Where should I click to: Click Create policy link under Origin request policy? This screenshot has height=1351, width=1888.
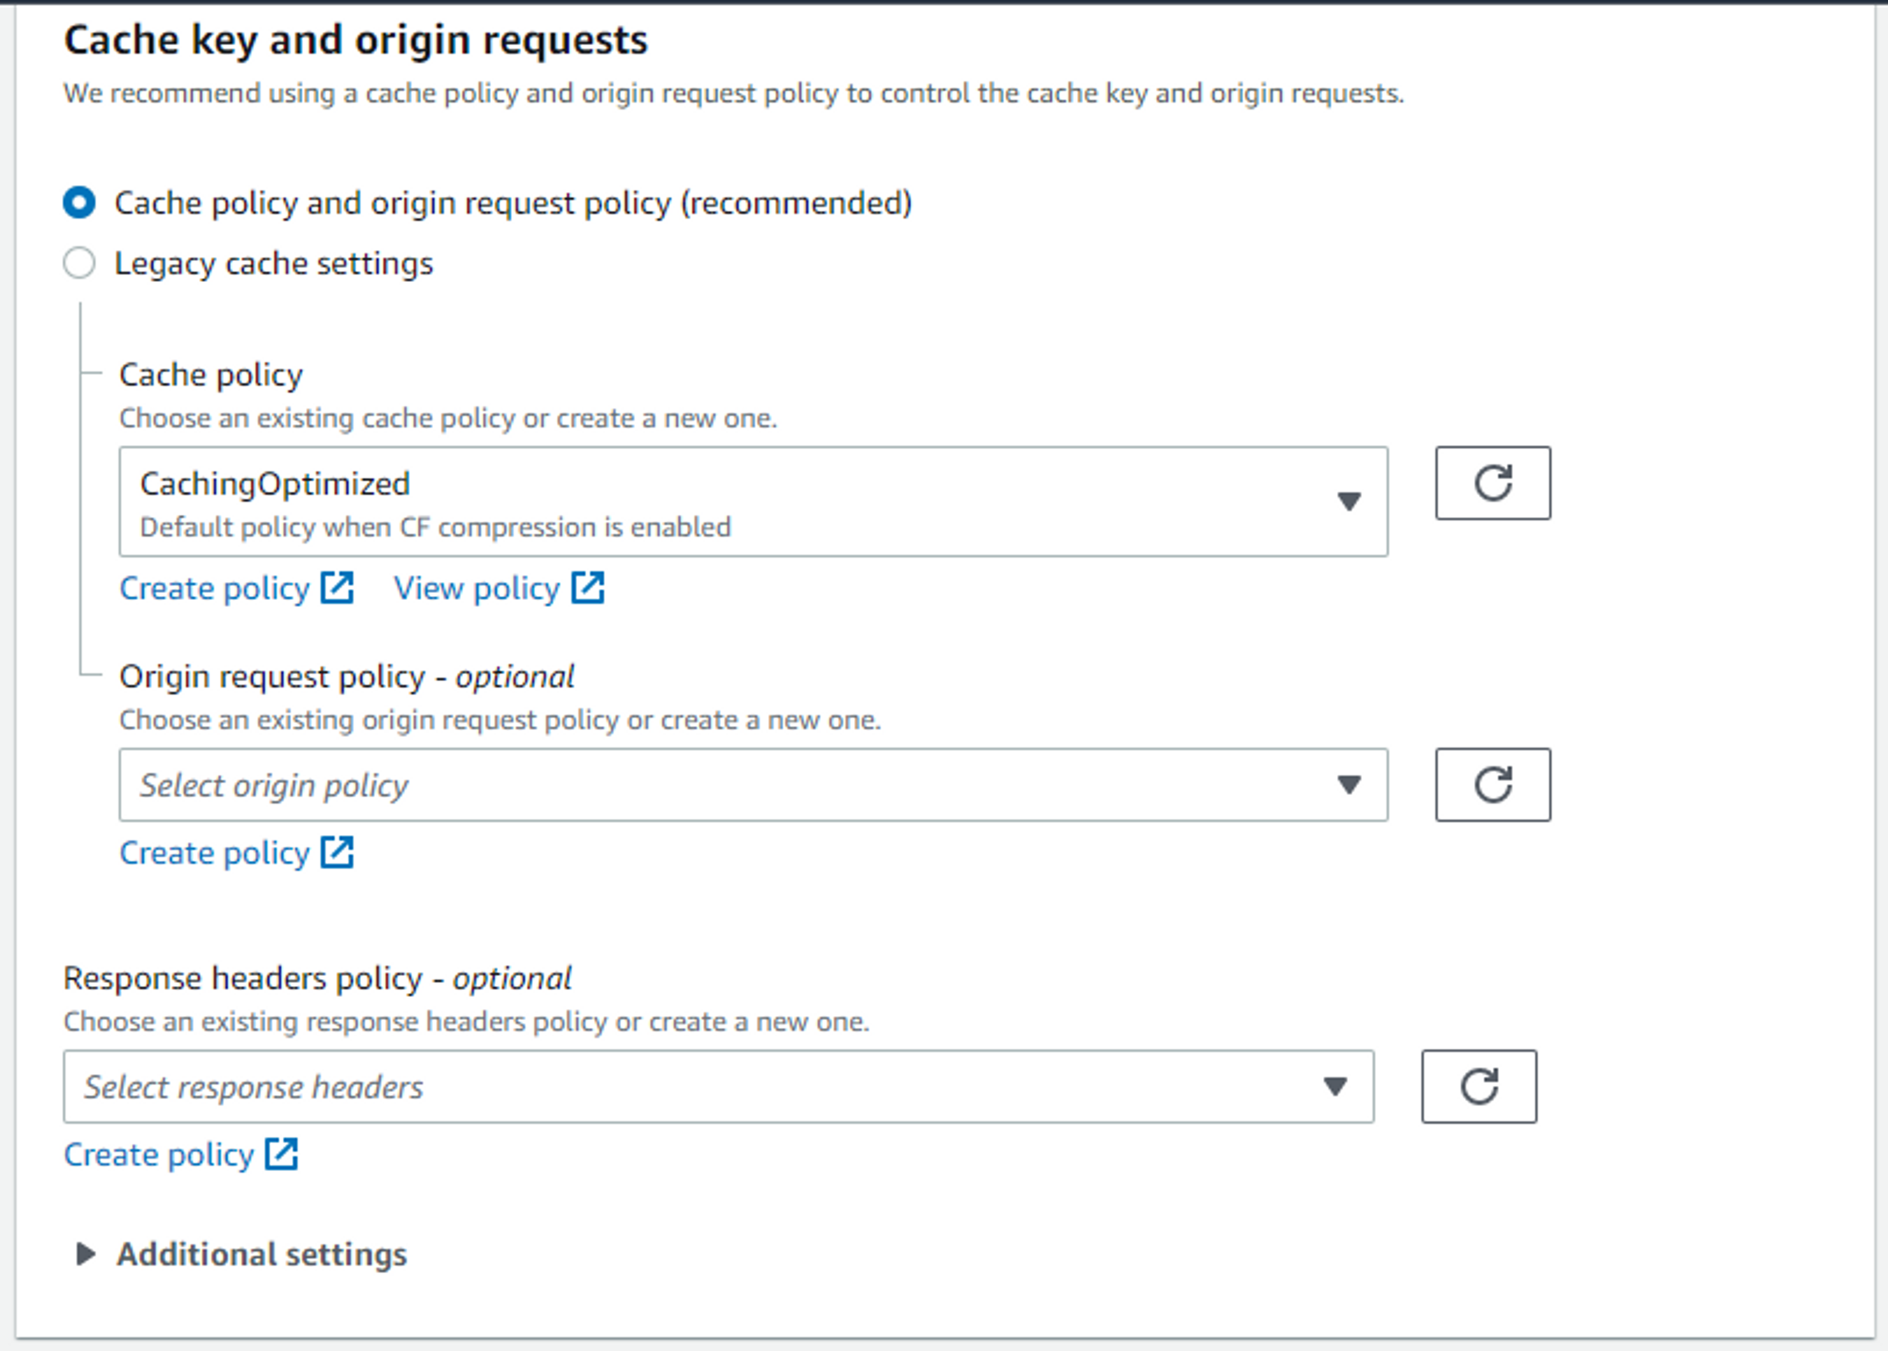[x=214, y=853]
